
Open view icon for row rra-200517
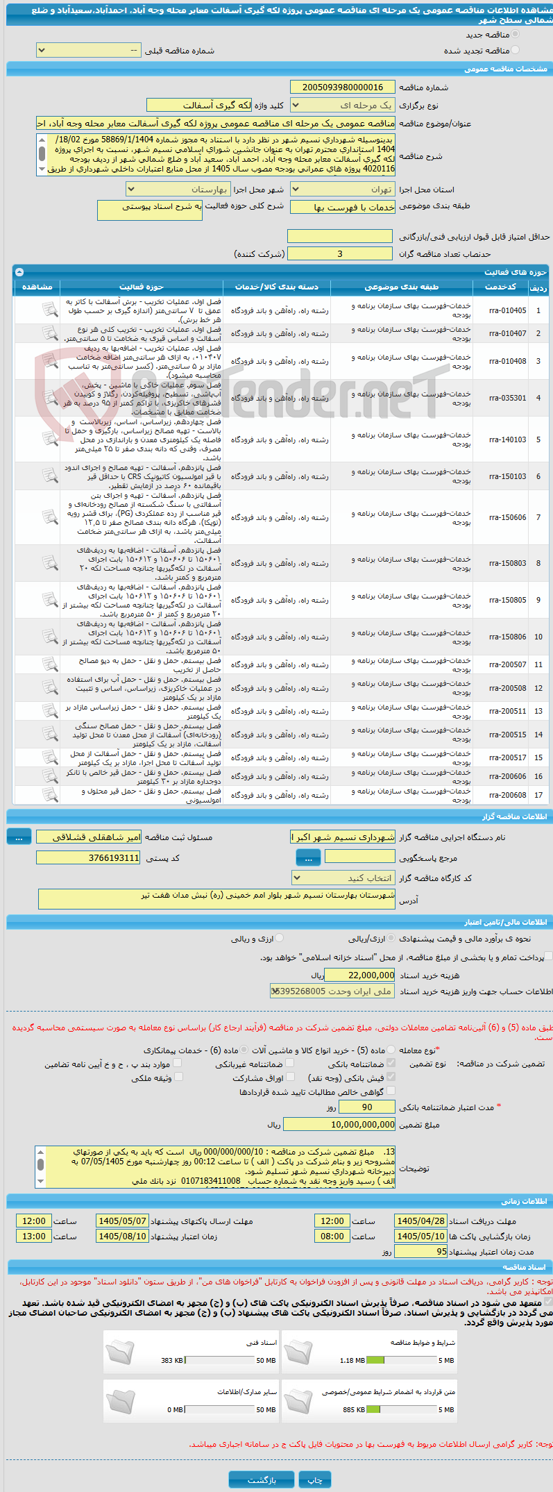pyautogui.click(x=49, y=757)
